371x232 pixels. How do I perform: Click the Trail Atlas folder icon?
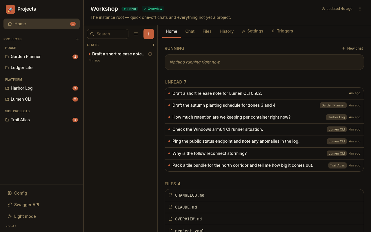point(7,120)
